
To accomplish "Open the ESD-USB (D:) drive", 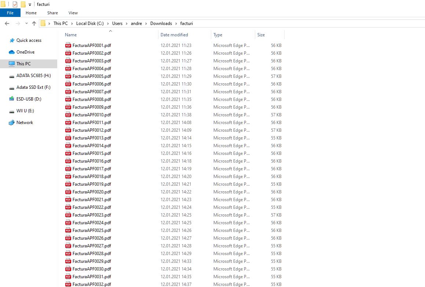I will pos(29,99).
